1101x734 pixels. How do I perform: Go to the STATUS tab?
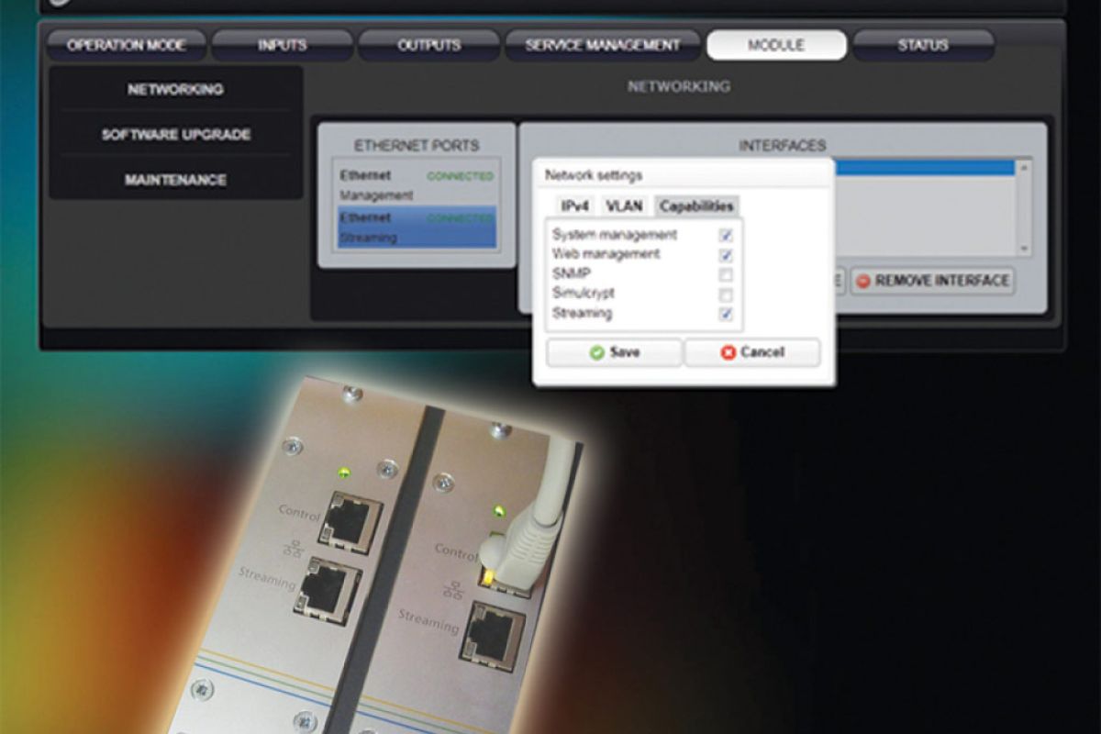click(923, 45)
